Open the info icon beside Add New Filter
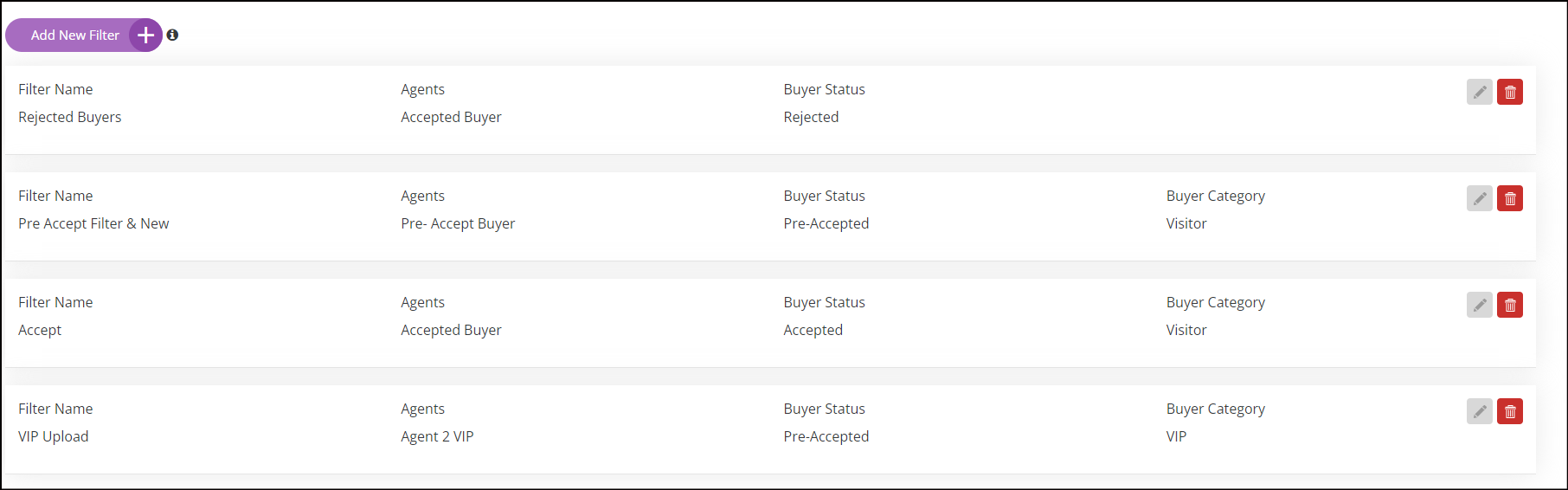 tap(173, 35)
